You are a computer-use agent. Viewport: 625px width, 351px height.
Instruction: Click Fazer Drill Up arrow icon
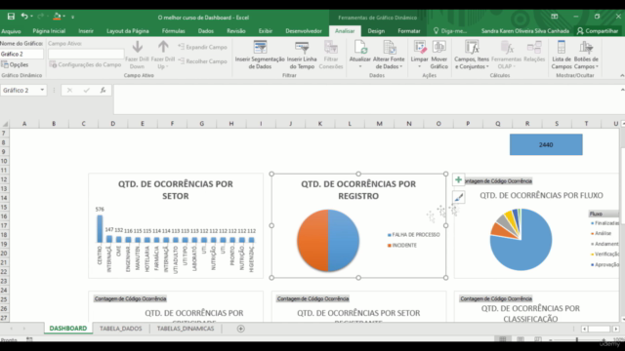click(163, 48)
